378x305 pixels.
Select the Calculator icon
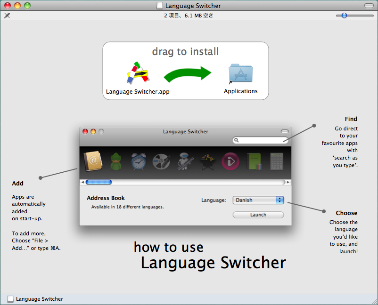(277, 161)
